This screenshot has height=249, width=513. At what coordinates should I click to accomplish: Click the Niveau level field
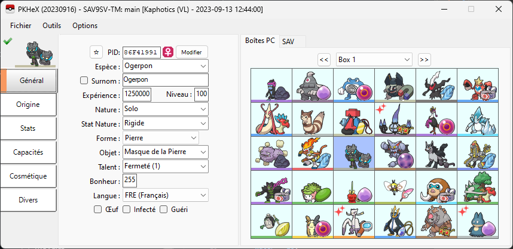201,95
